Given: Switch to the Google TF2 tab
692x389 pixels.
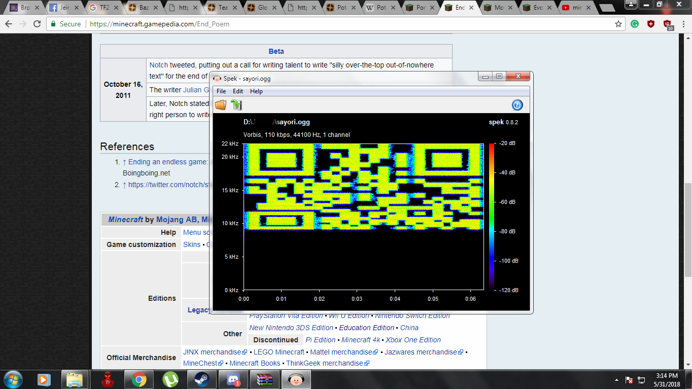Looking at the screenshot, I should pos(103,8).
